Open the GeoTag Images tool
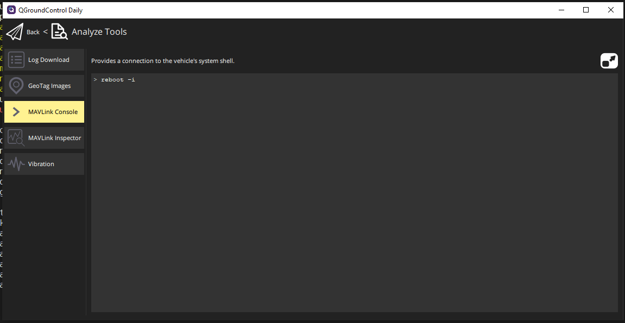This screenshot has width=625, height=323. click(x=49, y=85)
